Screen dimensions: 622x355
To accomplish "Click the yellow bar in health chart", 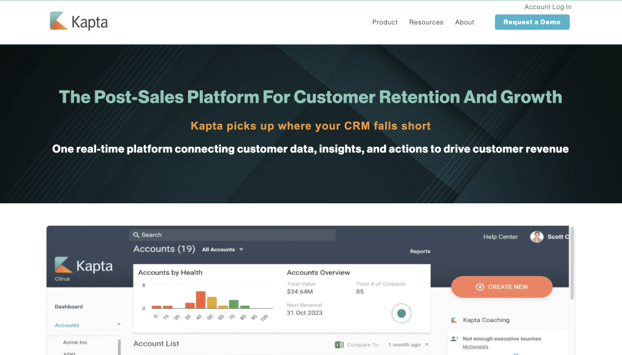I will [212, 303].
